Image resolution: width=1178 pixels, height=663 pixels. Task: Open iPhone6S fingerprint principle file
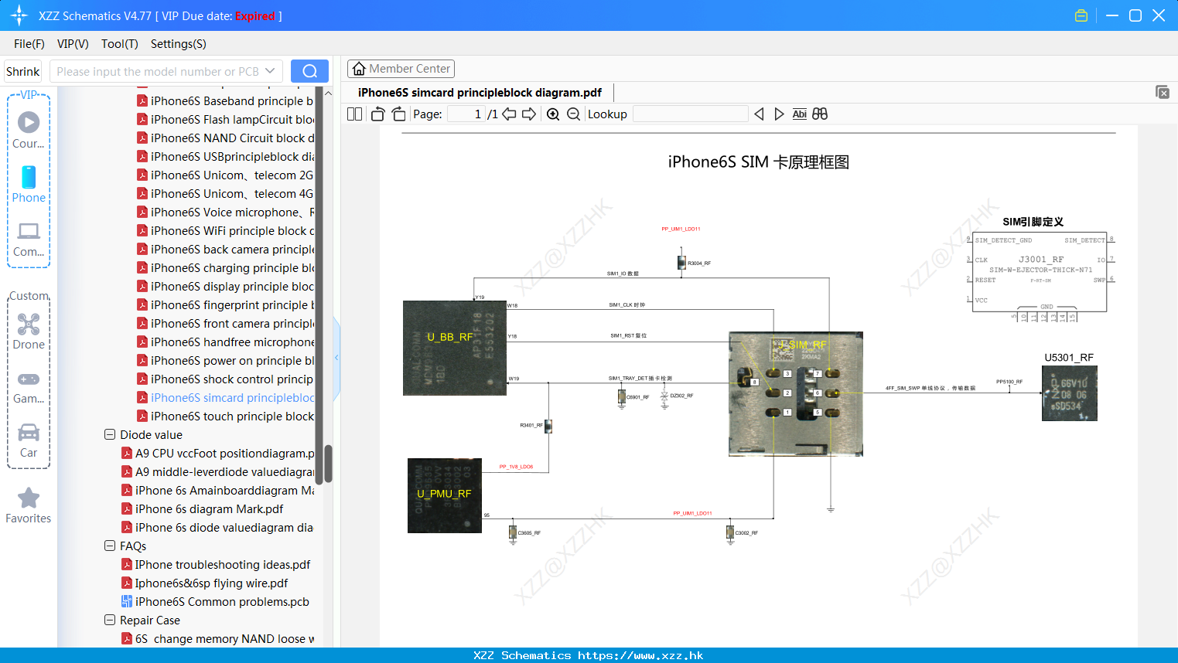pos(225,304)
